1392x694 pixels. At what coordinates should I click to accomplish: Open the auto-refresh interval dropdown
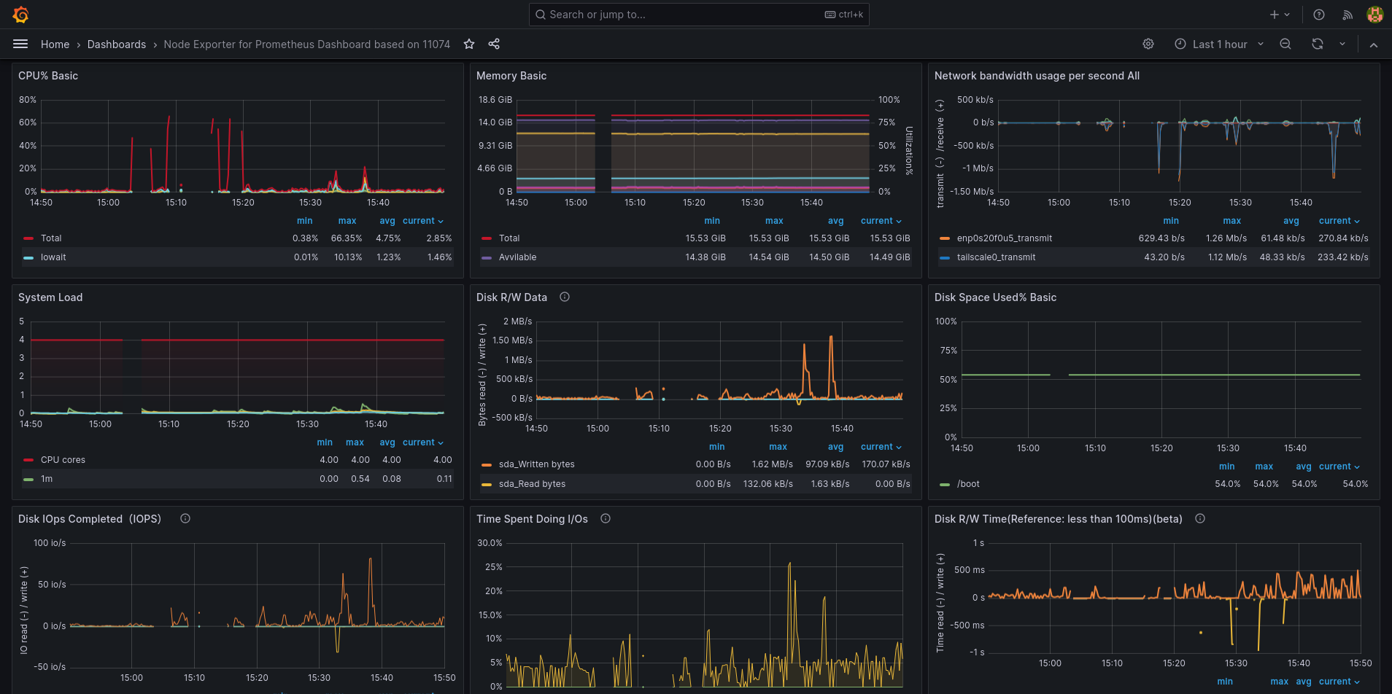coord(1341,44)
